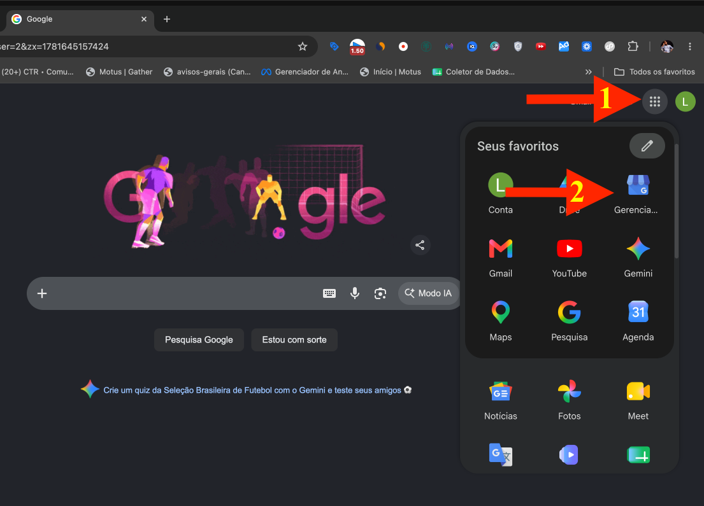704x506 pixels.
Task: Open the Gemini quiz promo link
Action: [x=252, y=390]
